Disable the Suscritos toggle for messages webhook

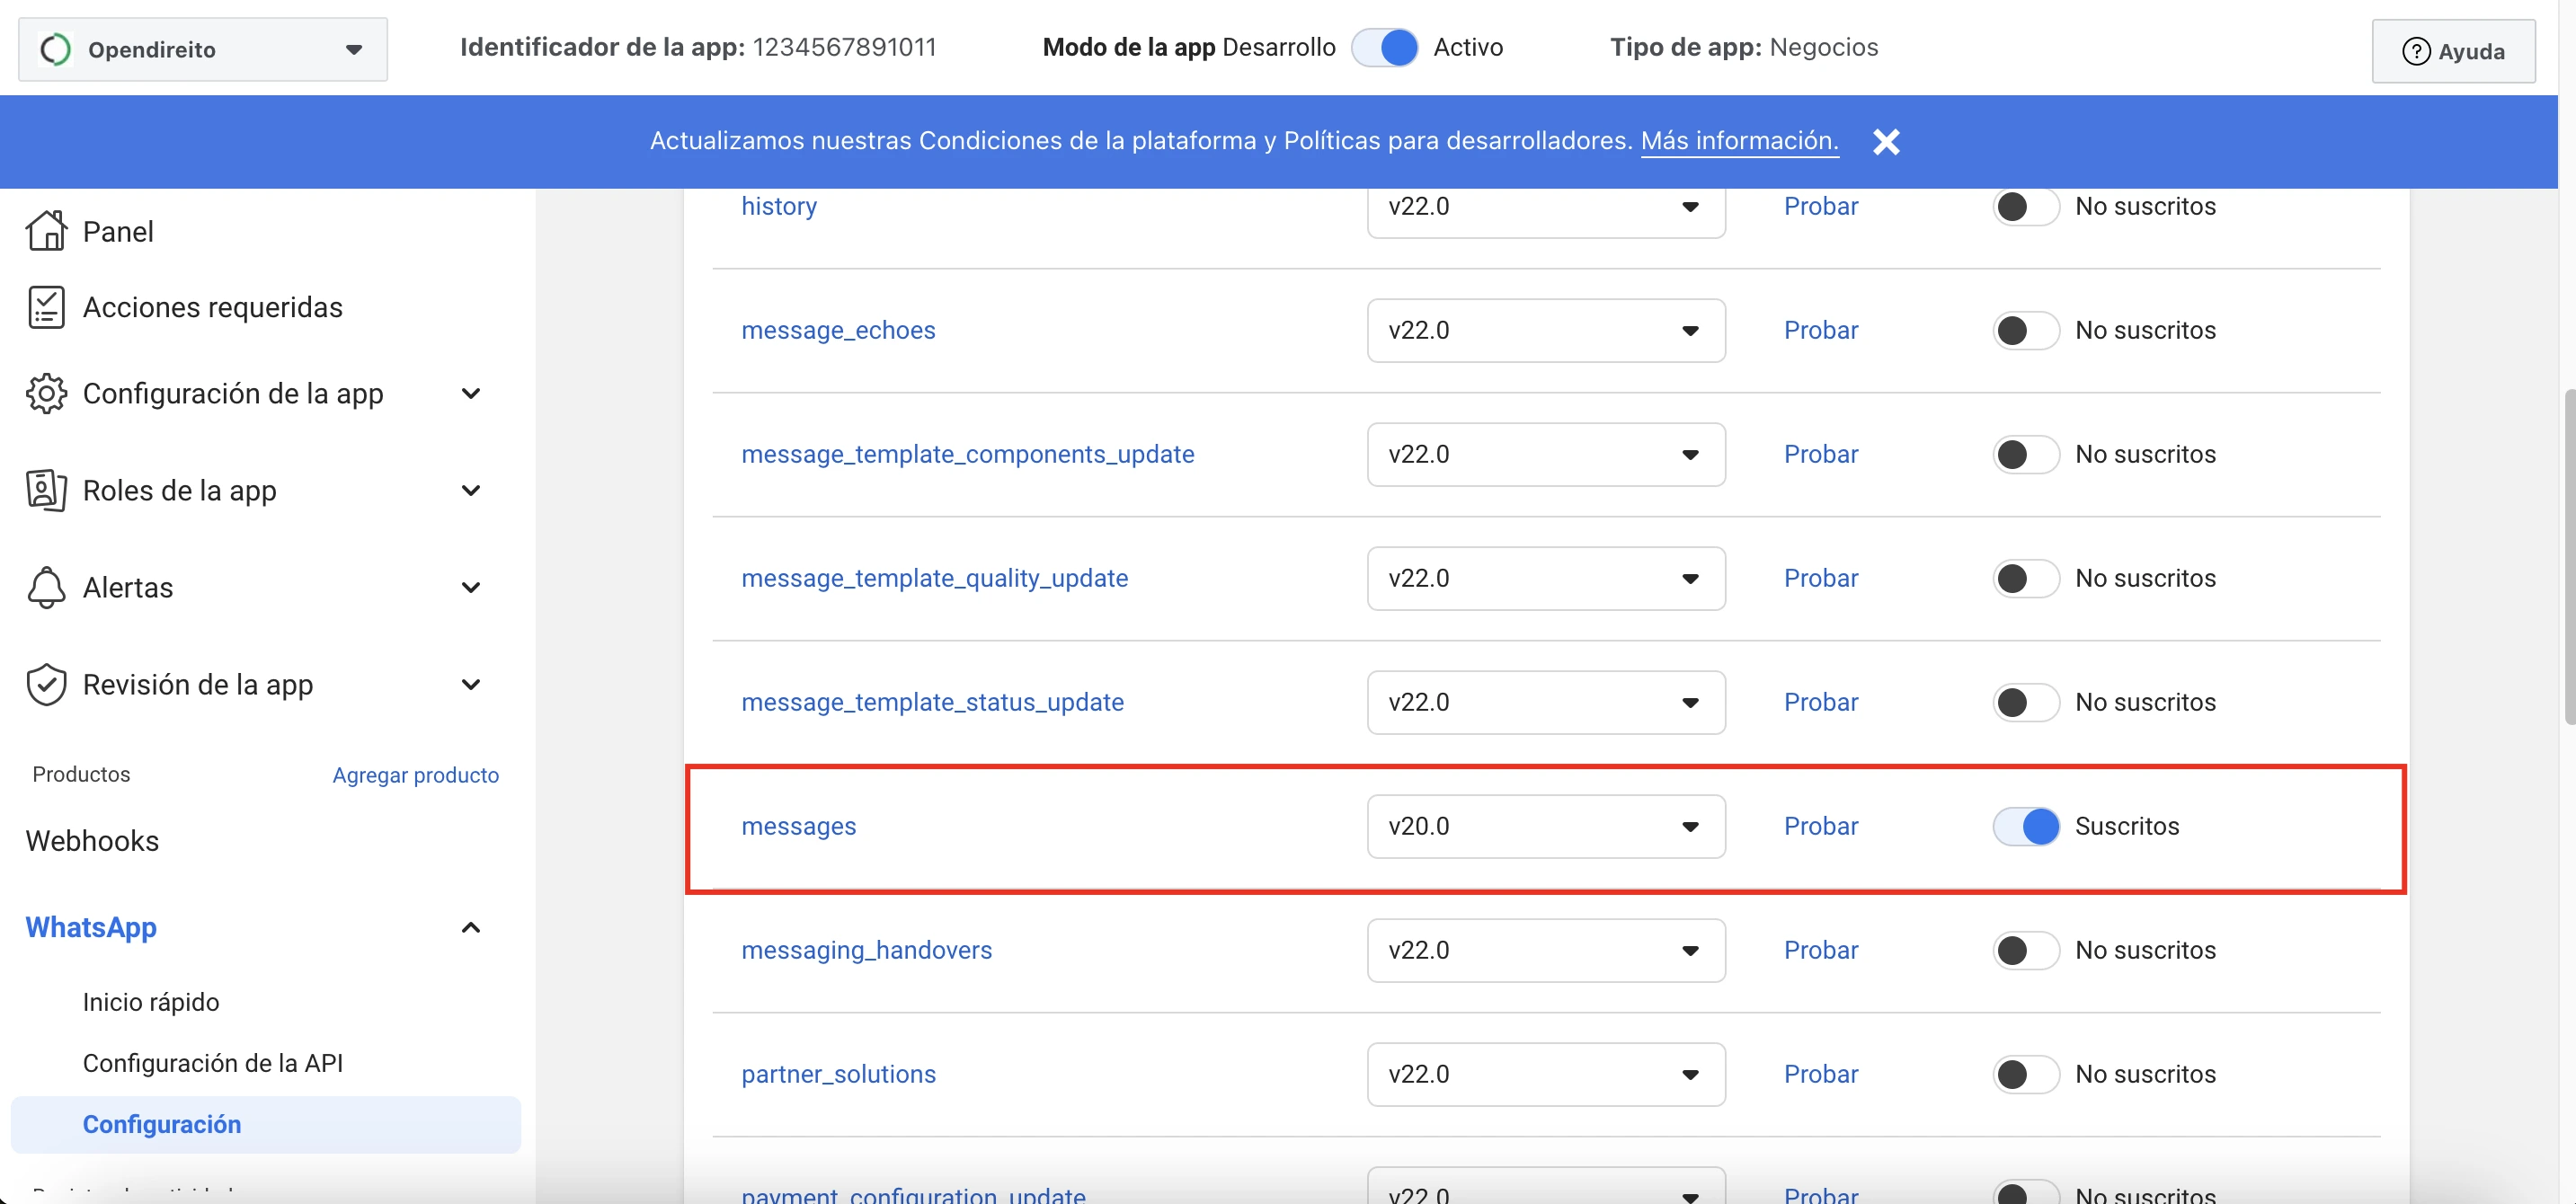pos(2025,826)
